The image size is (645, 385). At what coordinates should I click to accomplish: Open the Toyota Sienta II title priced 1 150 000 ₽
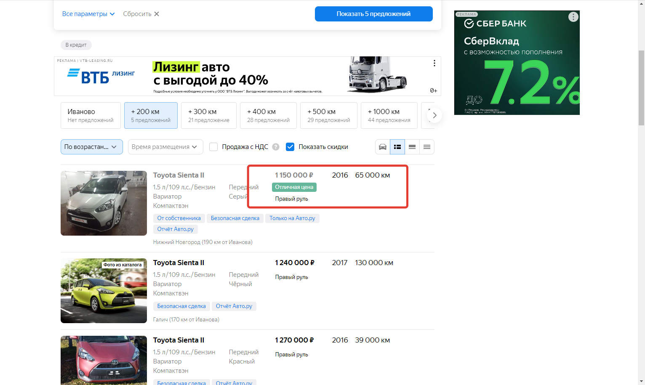(179, 175)
